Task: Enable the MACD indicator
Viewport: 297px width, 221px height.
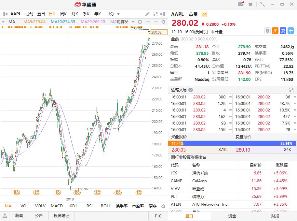Action: (x=57, y=206)
